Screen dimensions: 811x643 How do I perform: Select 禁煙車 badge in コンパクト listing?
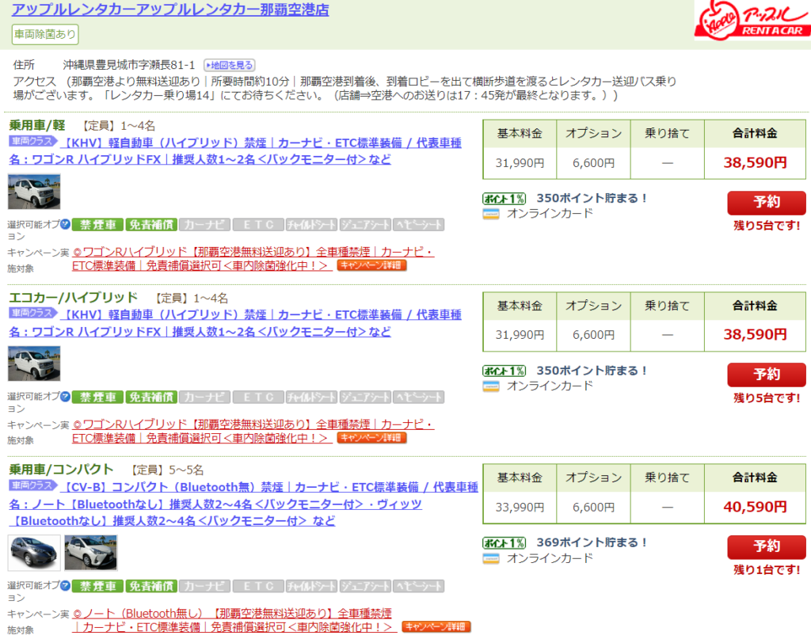(97, 586)
